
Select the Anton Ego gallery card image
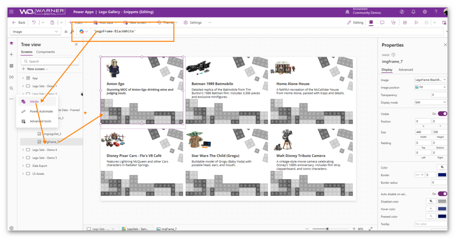point(112,68)
